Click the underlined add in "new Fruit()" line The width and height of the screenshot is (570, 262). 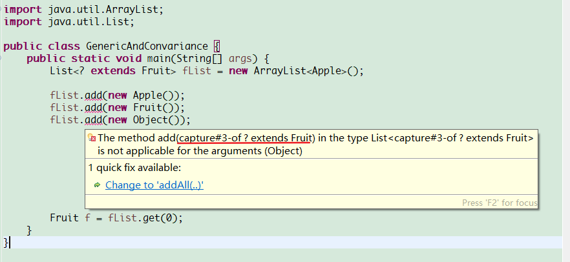point(94,108)
